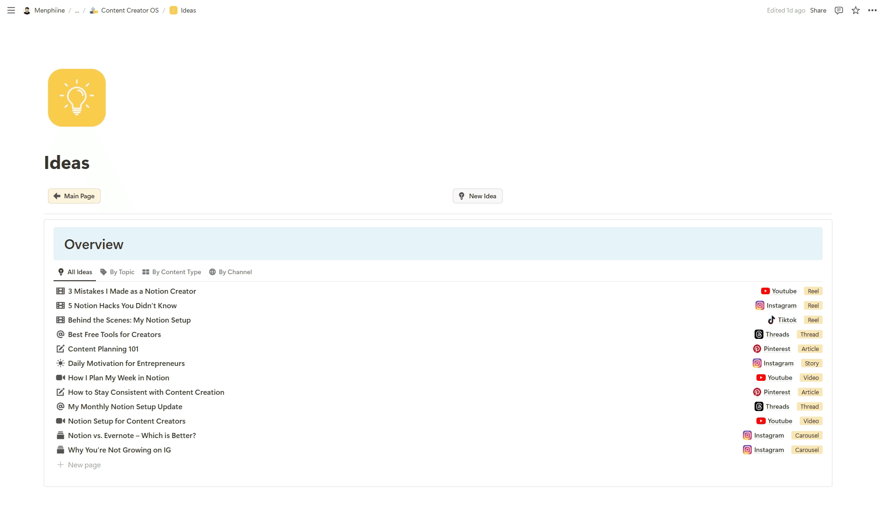Open '3 Mistakes I Made as a Notion Creator'

(x=132, y=291)
